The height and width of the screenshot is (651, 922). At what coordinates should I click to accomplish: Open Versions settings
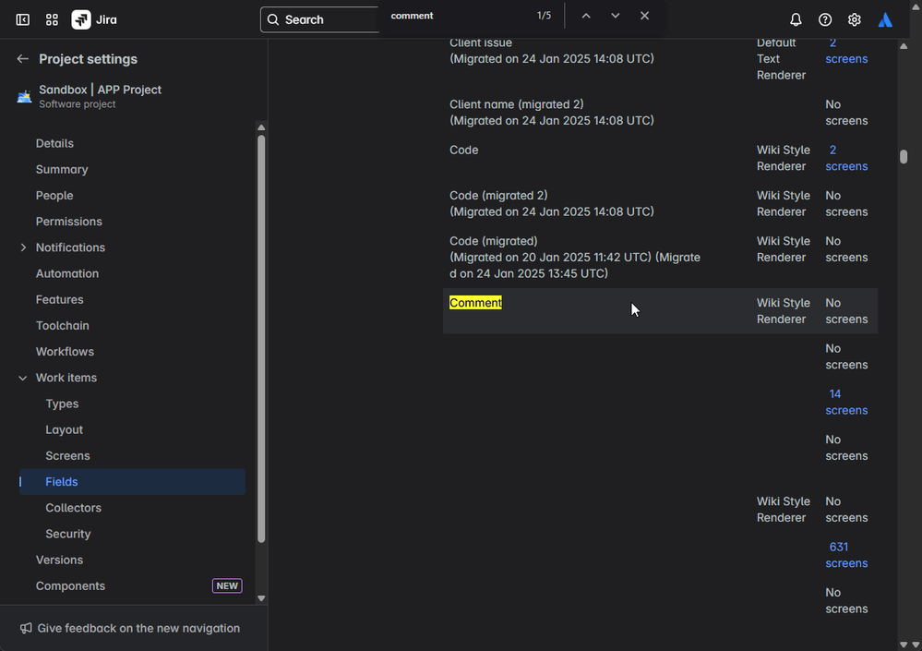coord(59,560)
